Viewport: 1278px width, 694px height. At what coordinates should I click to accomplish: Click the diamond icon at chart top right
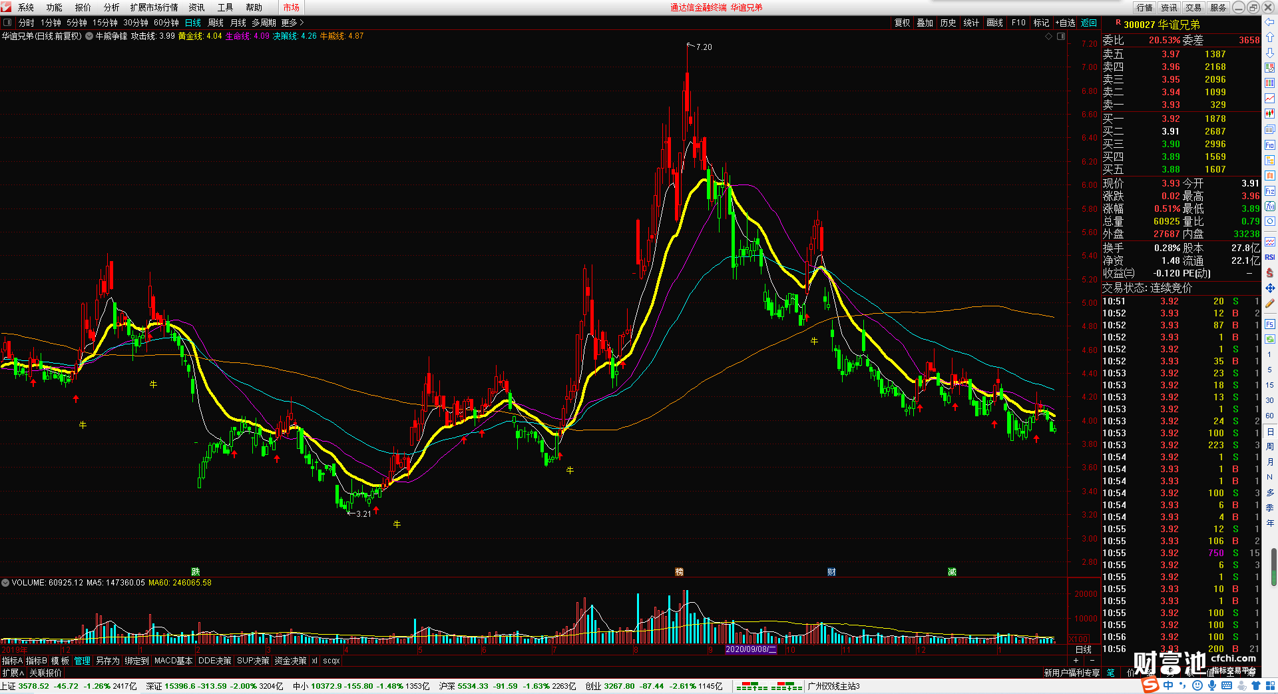pyautogui.click(x=1049, y=37)
